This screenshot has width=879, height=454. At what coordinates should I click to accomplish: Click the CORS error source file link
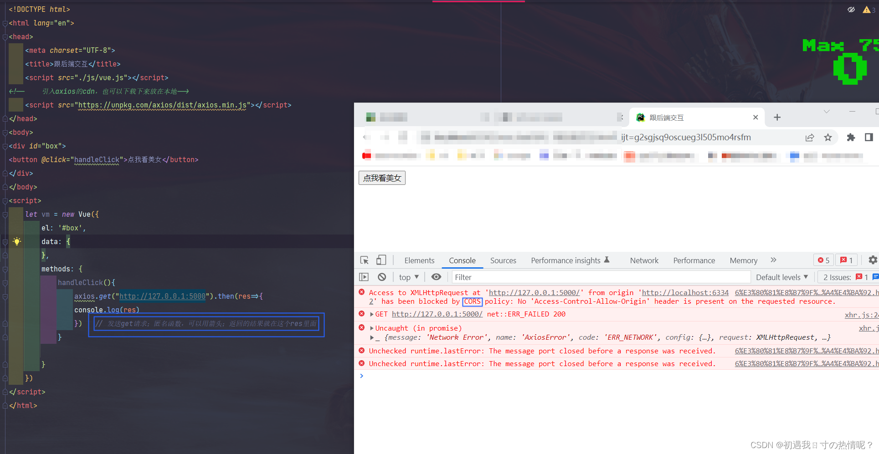click(x=807, y=293)
